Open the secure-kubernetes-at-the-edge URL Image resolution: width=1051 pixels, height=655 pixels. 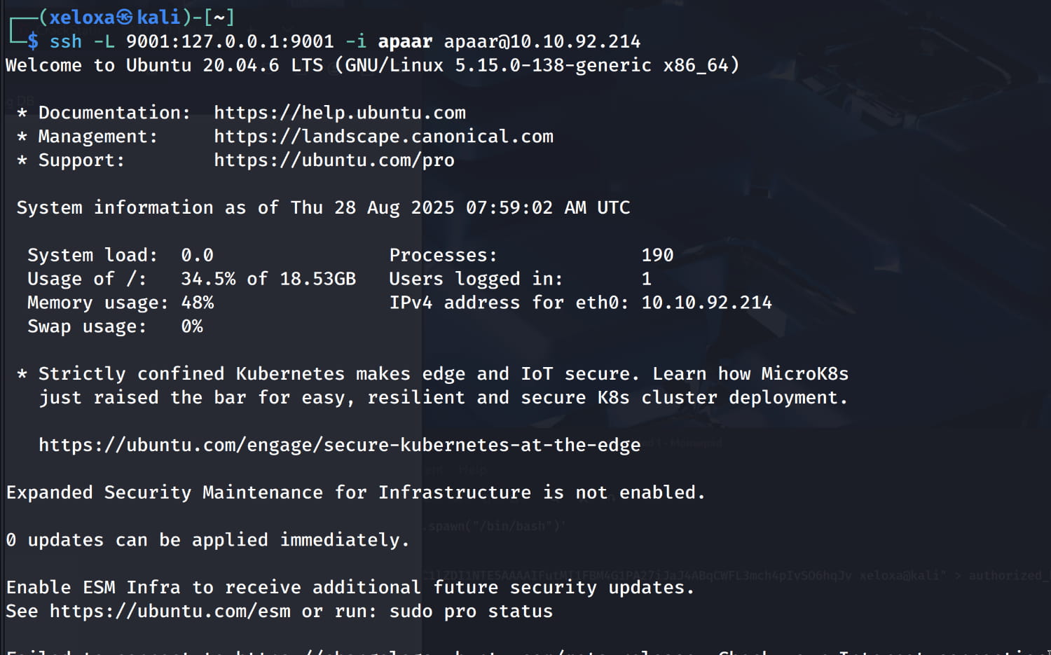(x=339, y=446)
